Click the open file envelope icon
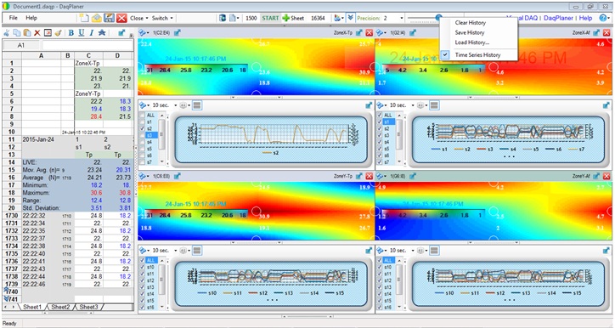615x328 pixels. (97, 18)
